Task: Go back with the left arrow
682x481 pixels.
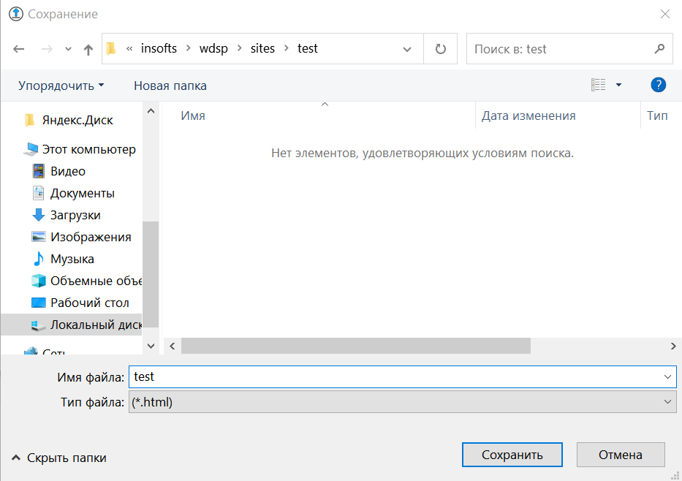Action: pyautogui.click(x=19, y=49)
